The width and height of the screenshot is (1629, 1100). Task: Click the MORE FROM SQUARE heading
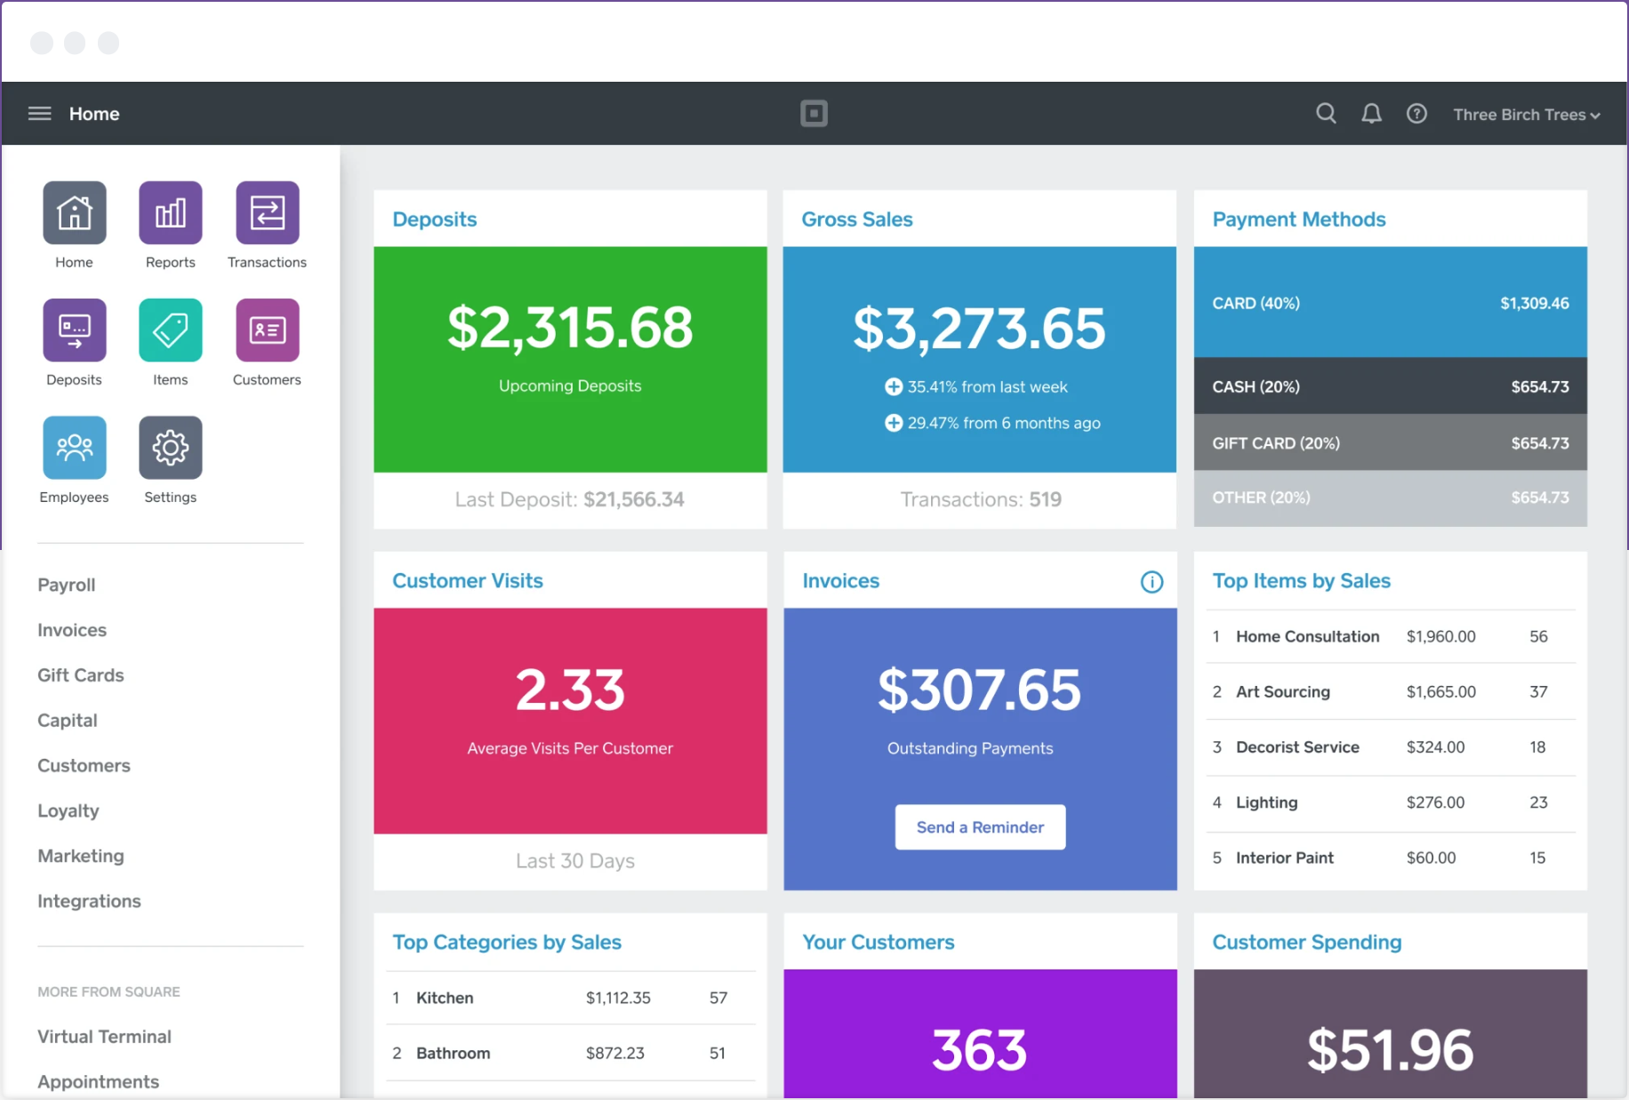pos(108,992)
